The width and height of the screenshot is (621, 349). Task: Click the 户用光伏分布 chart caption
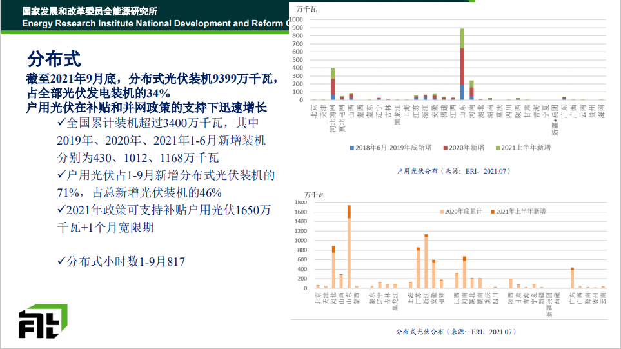point(453,171)
